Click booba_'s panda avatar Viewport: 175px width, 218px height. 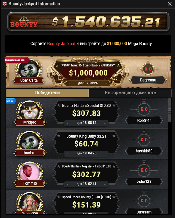[30, 141]
